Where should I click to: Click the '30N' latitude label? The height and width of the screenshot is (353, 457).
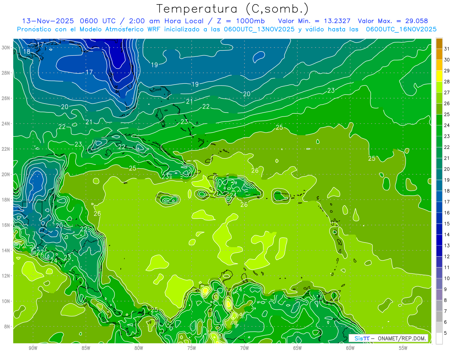point(6,48)
